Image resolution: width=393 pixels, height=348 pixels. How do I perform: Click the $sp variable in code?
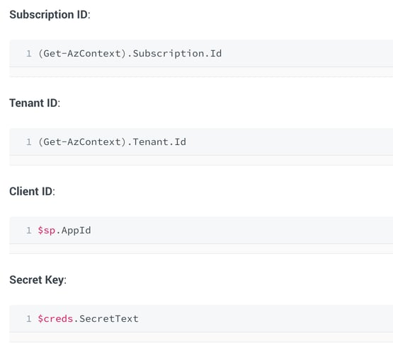point(46,231)
